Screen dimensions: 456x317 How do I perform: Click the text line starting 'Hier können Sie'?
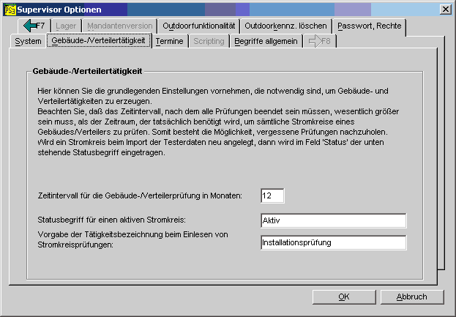click(213, 91)
